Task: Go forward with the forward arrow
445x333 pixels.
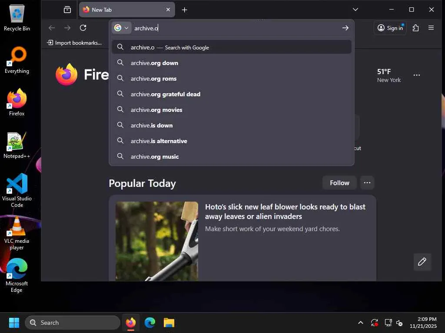Action: [x=67, y=28]
